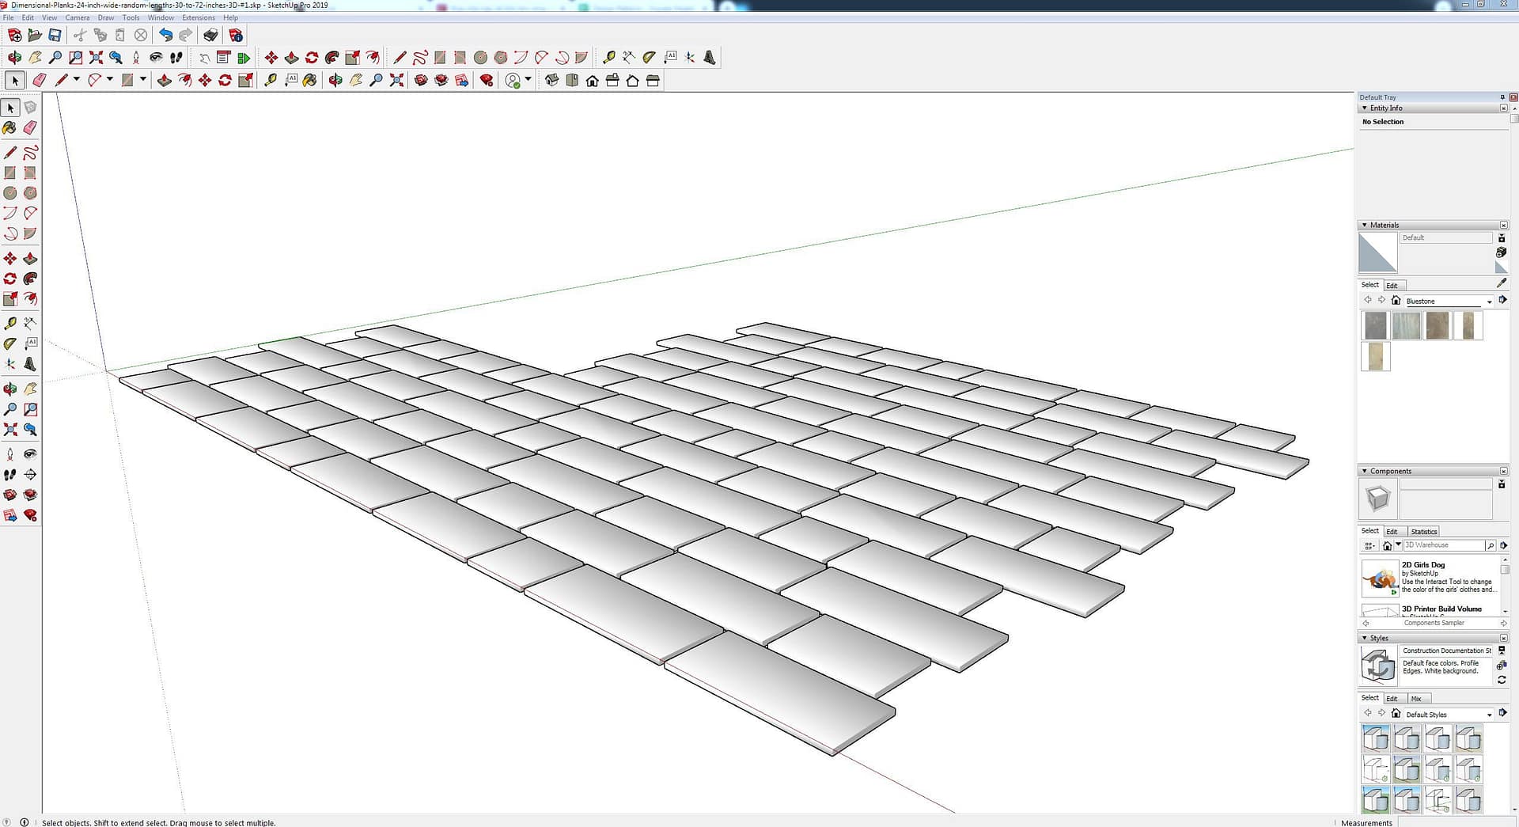The image size is (1519, 827).
Task: Select the 3D Text tool in left toolbar
Action: [x=30, y=364]
